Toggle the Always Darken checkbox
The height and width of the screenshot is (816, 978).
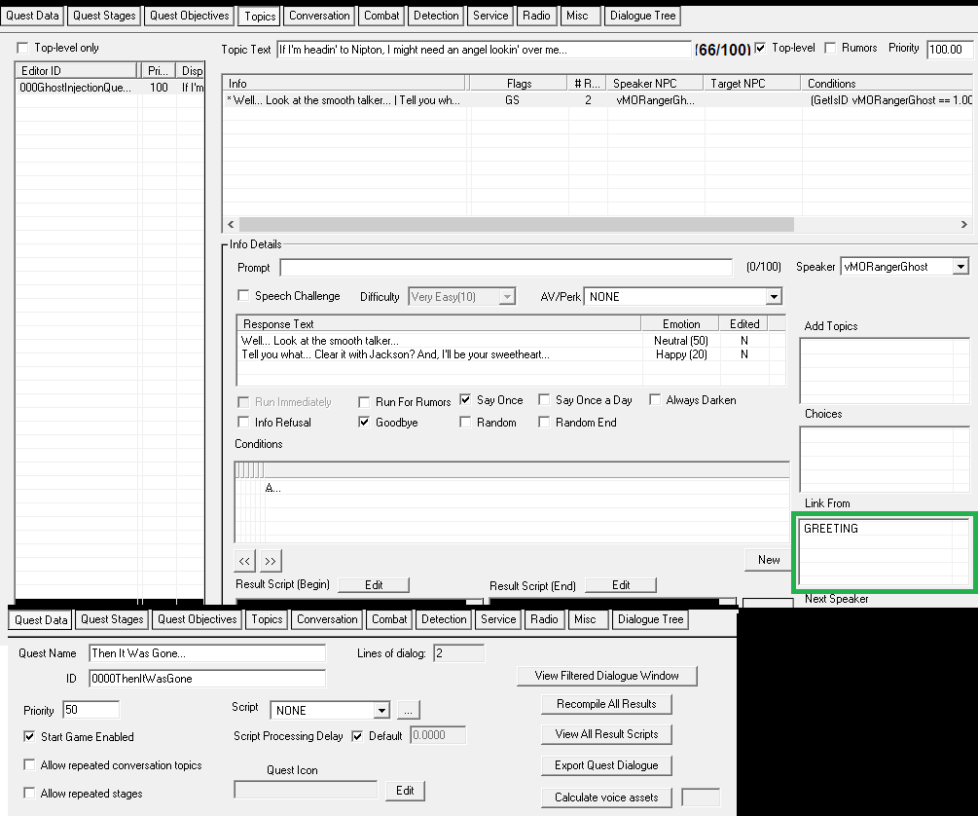tap(655, 399)
